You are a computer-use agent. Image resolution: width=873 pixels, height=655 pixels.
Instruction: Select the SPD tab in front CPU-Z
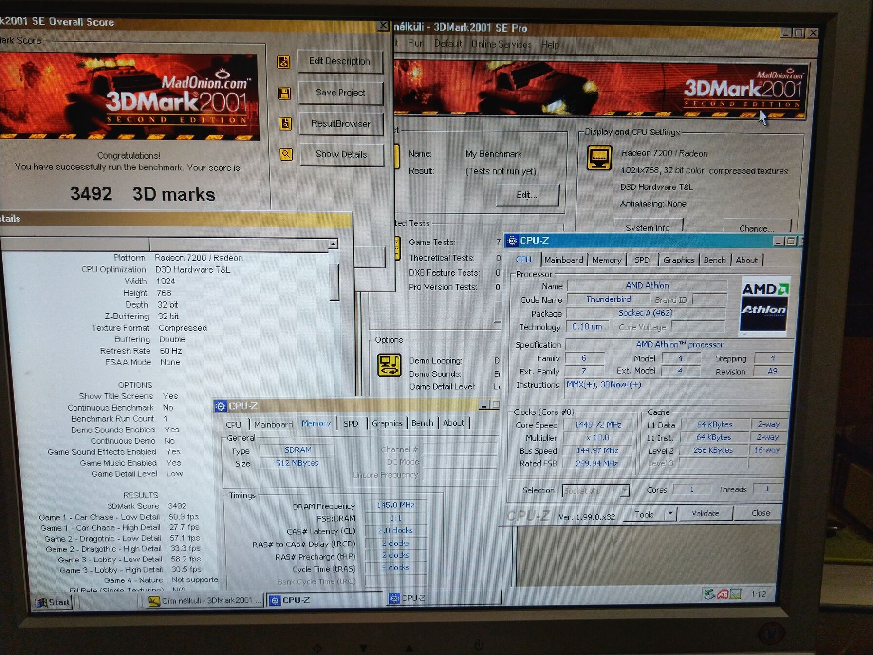642,260
